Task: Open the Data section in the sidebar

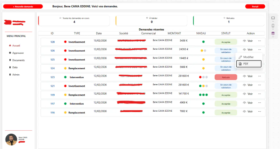Action: click(13, 67)
